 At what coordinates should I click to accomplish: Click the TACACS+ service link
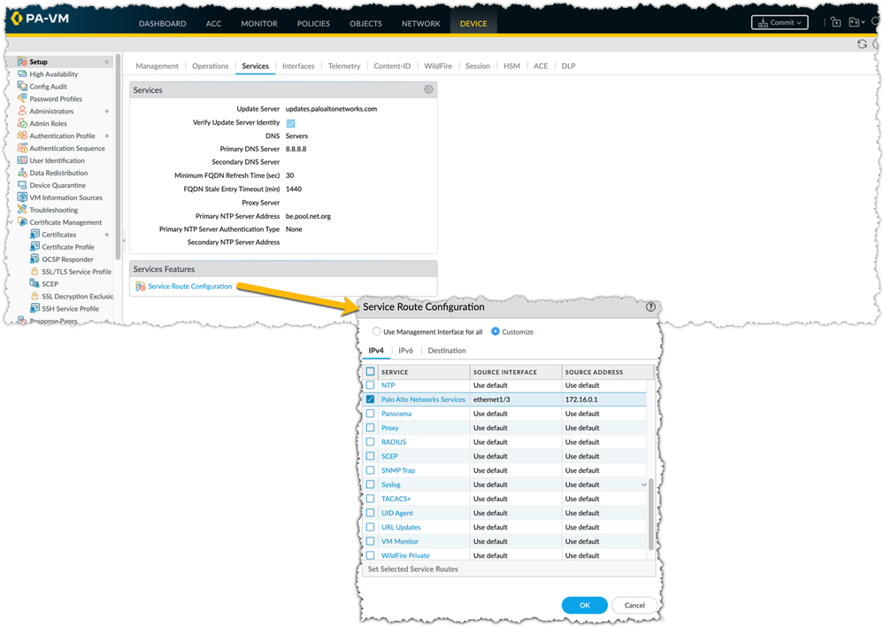(396, 499)
